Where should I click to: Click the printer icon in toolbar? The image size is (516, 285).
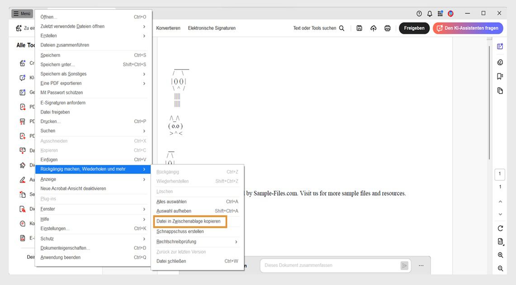pyautogui.click(x=387, y=28)
